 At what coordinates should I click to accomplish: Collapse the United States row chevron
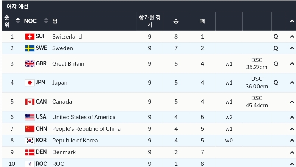point(292,117)
